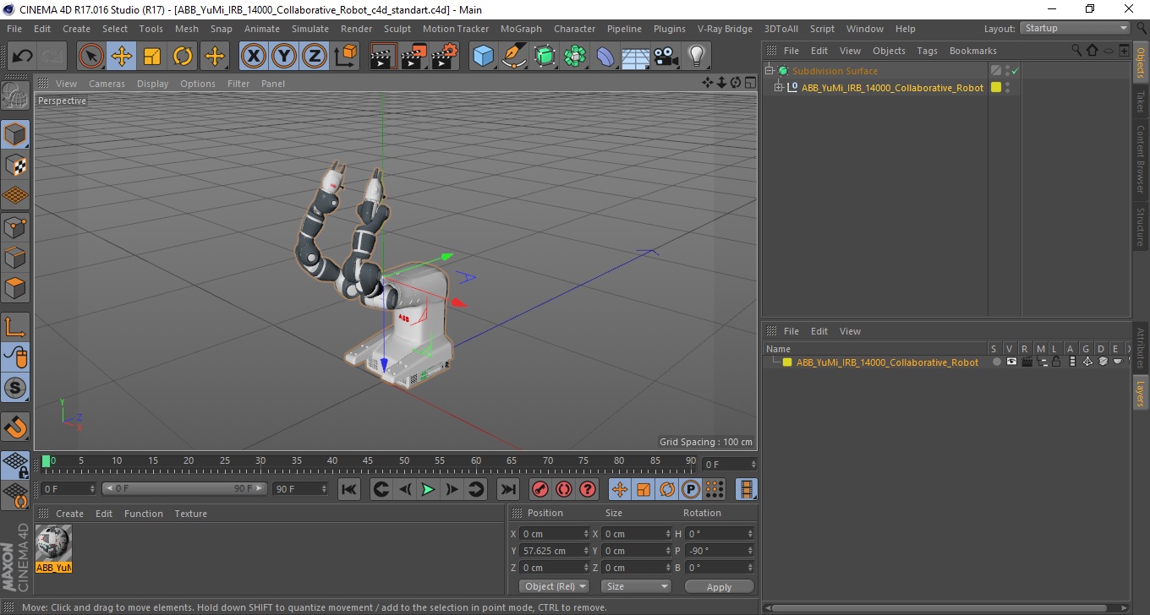Add a Floor environment object
1150x615 pixels.
pyautogui.click(x=635, y=57)
